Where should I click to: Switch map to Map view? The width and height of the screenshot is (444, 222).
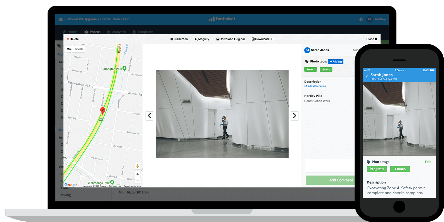(x=69, y=49)
